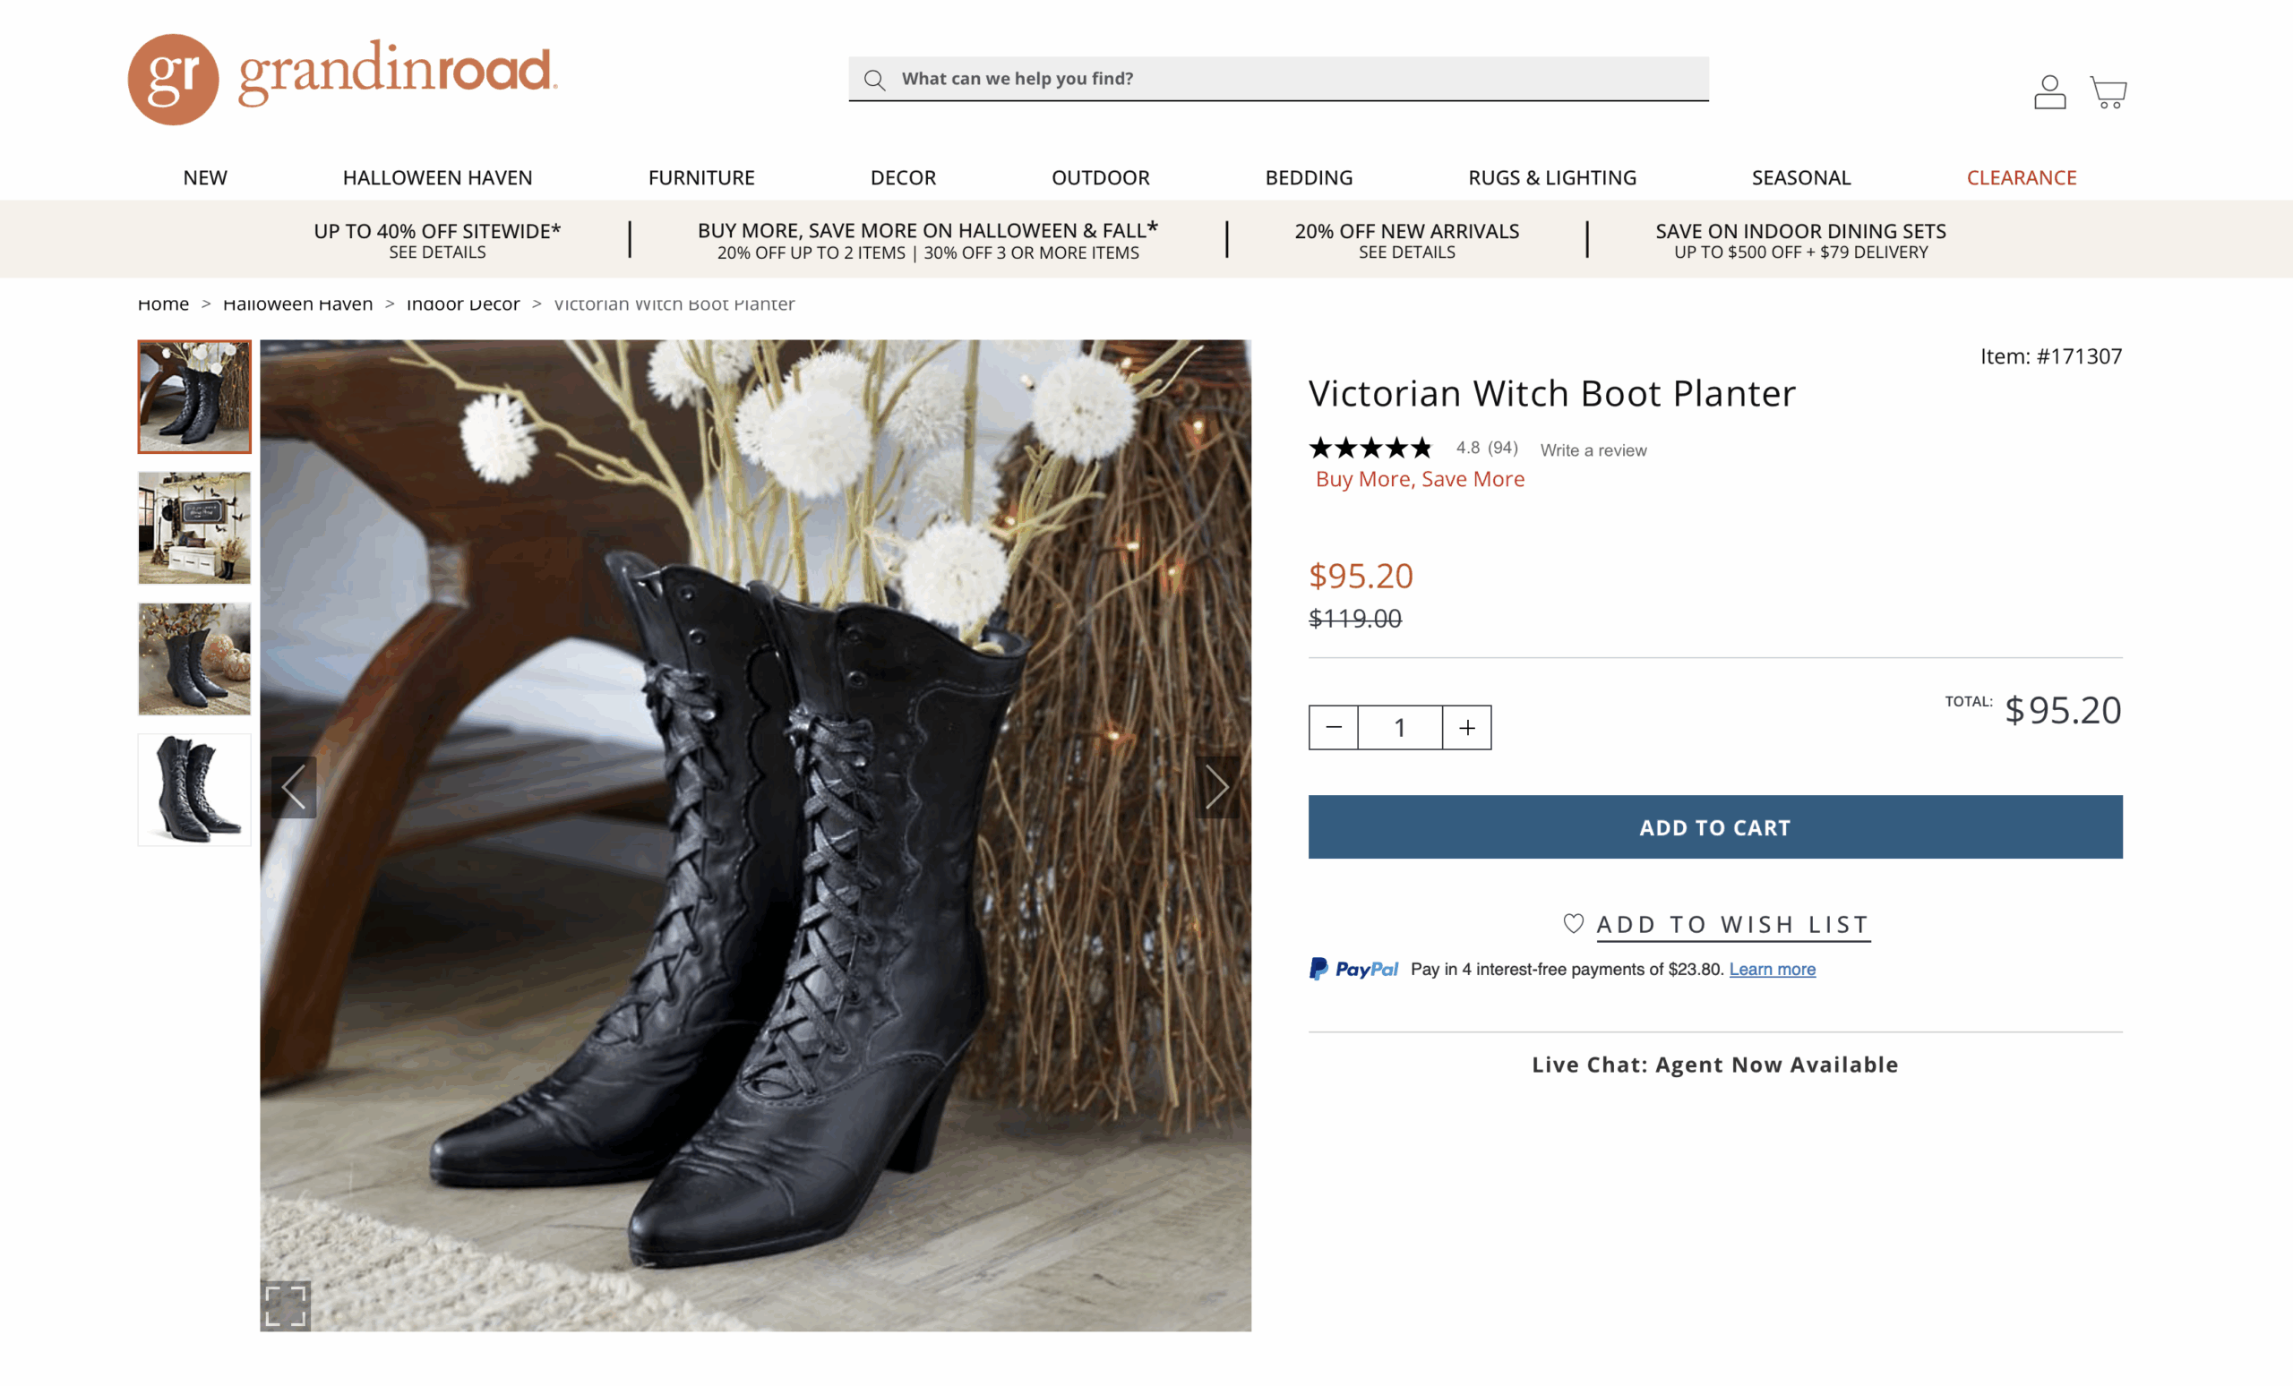Open the account profile icon
The image size is (2293, 1386).
pyautogui.click(x=2049, y=92)
